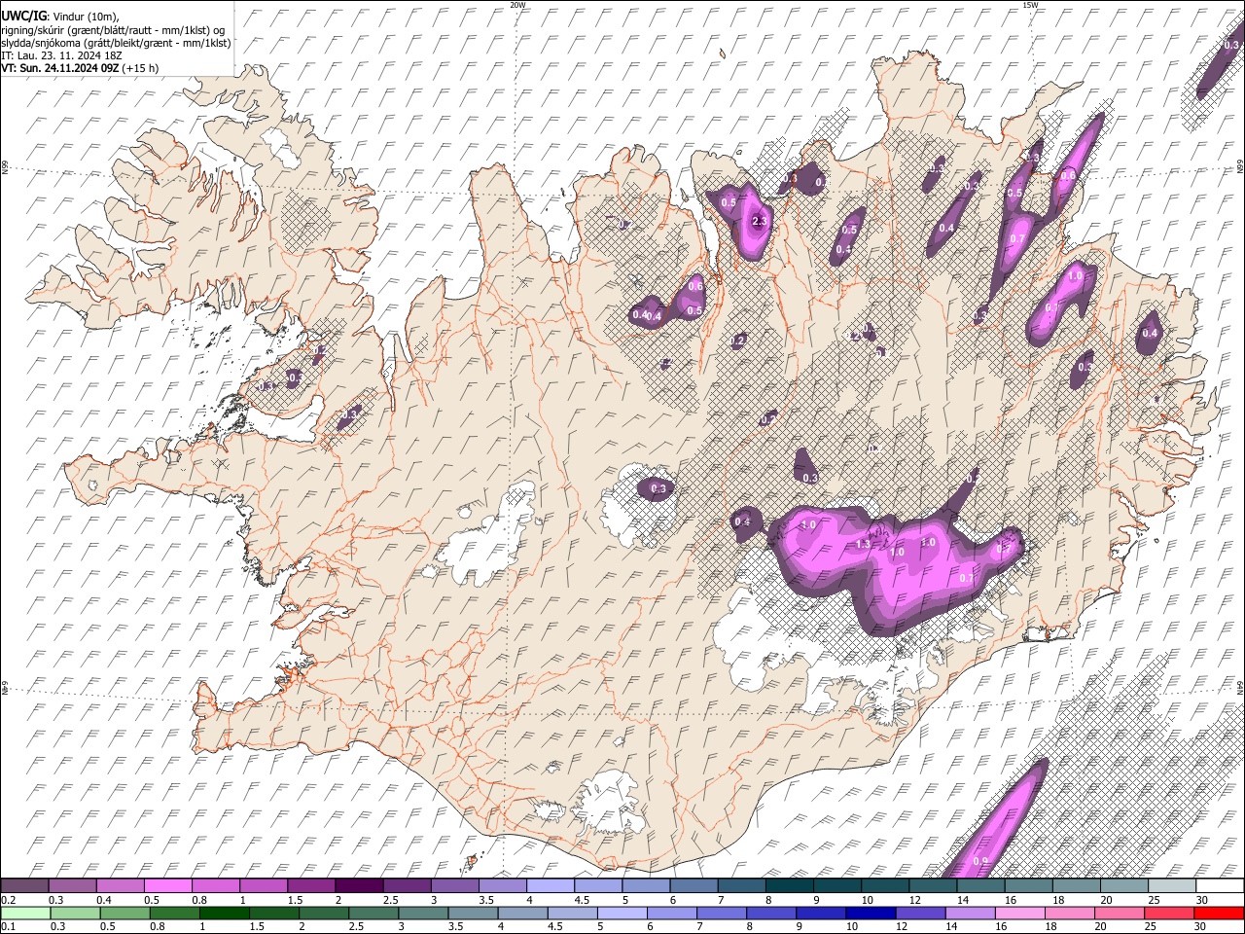
Task: Pick the darkest purple 2 swatch in the snow scale
Action: coord(358,886)
